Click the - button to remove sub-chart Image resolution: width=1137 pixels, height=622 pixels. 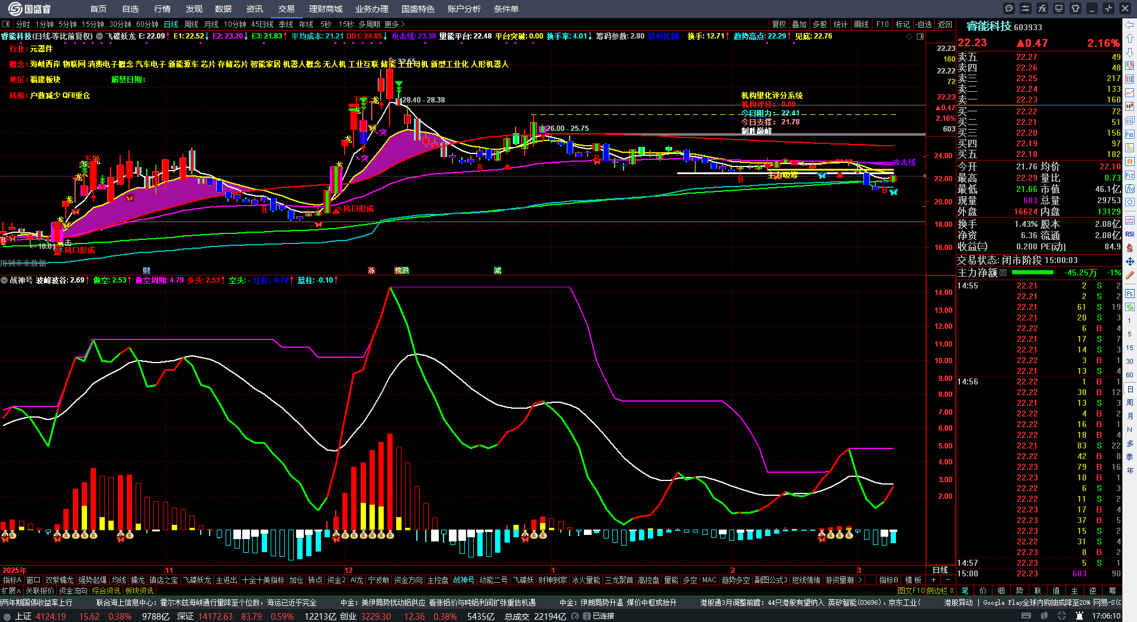point(947,580)
